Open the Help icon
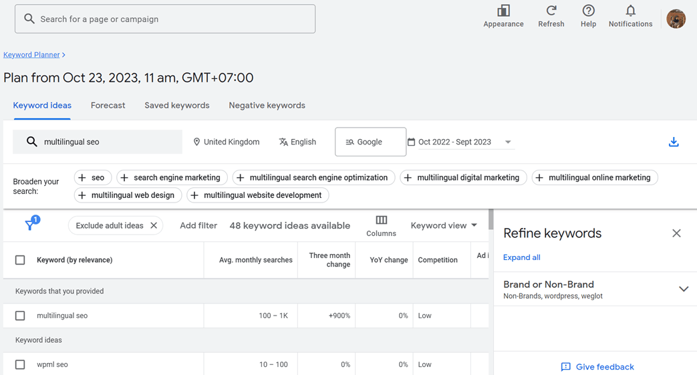This screenshot has width=697, height=375. (x=588, y=11)
